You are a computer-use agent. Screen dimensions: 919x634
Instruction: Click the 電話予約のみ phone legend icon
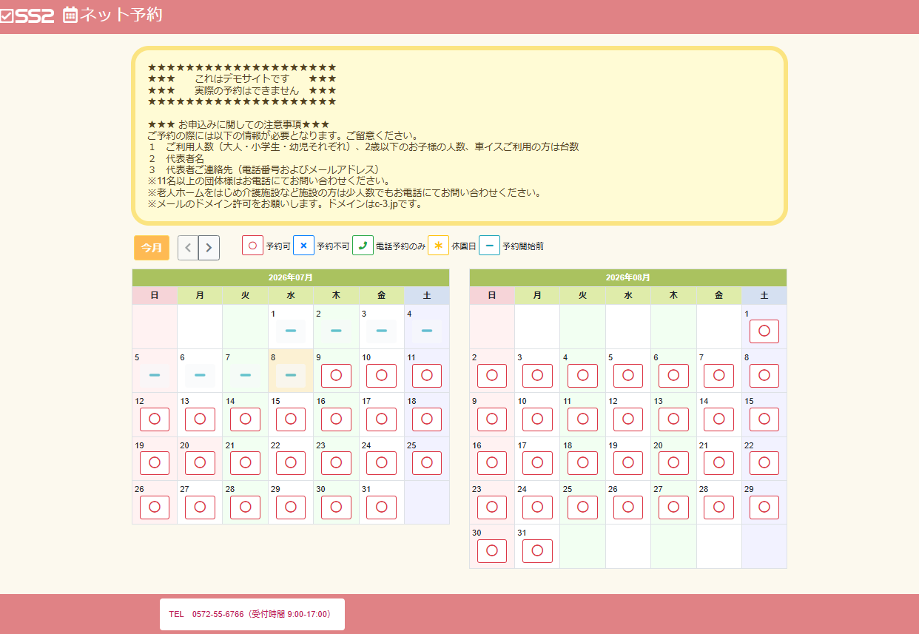pos(363,246)
